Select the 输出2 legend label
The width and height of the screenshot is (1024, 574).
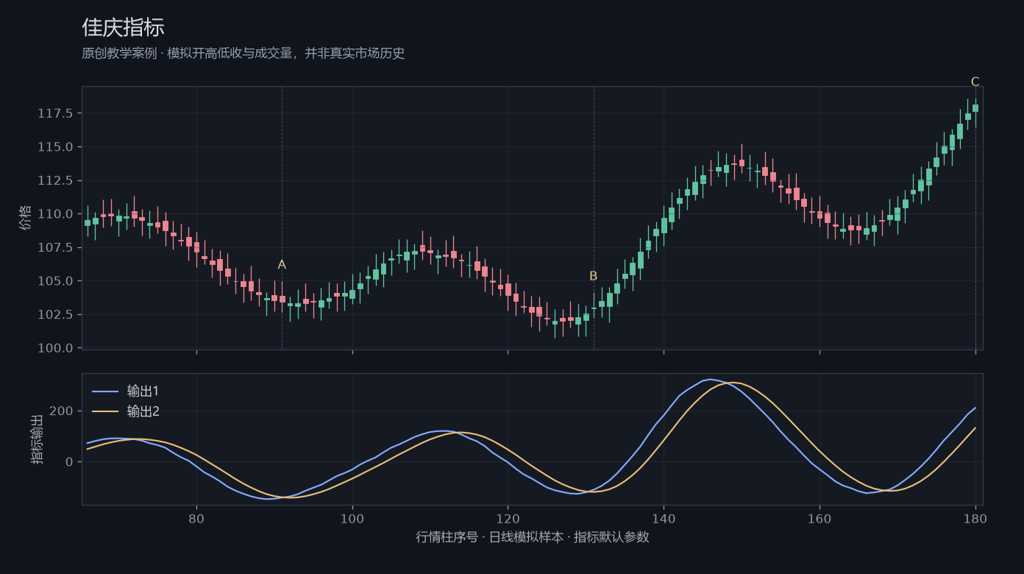[143, 411]
